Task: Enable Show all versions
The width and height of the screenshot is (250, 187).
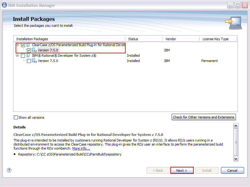Action: point(16,117)
